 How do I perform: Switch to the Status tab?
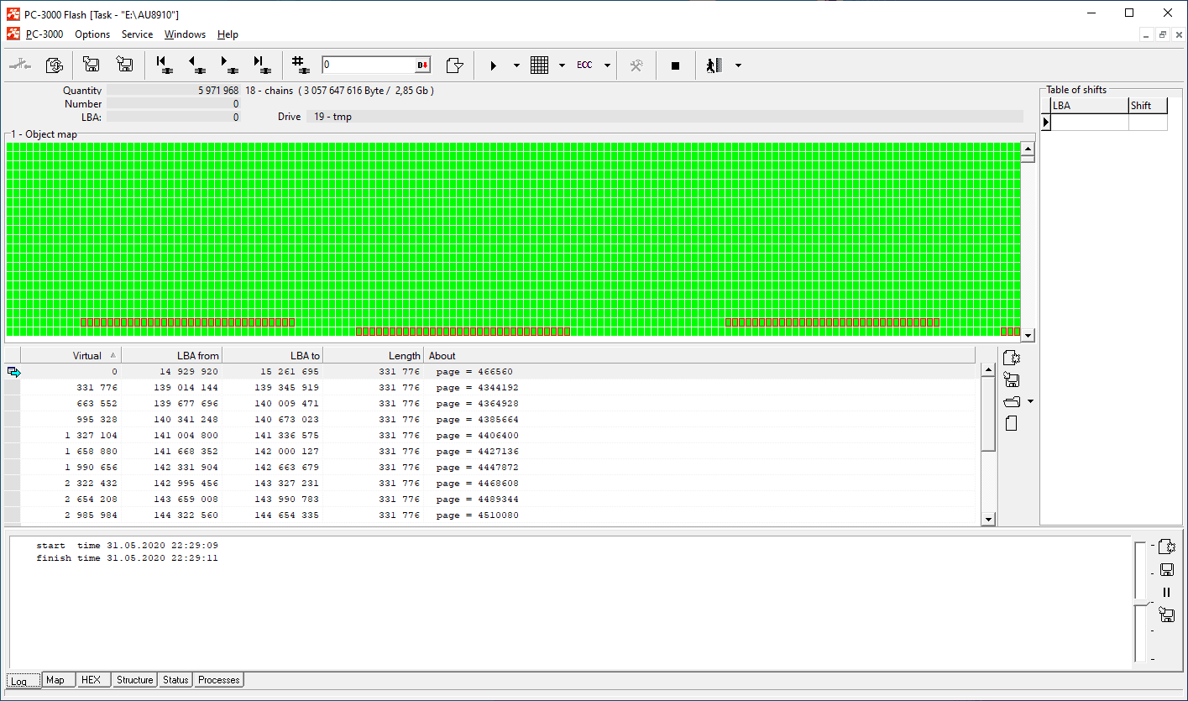[x=175, y=680]
